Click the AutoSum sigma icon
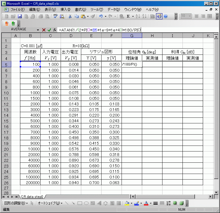220x213 pixels. point(128,16)
